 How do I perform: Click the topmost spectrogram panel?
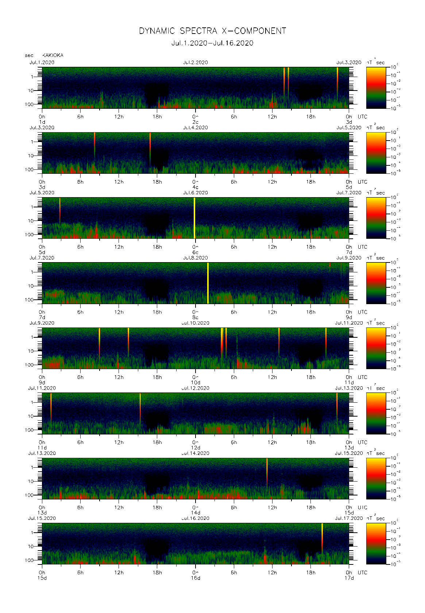coord(195,88)
